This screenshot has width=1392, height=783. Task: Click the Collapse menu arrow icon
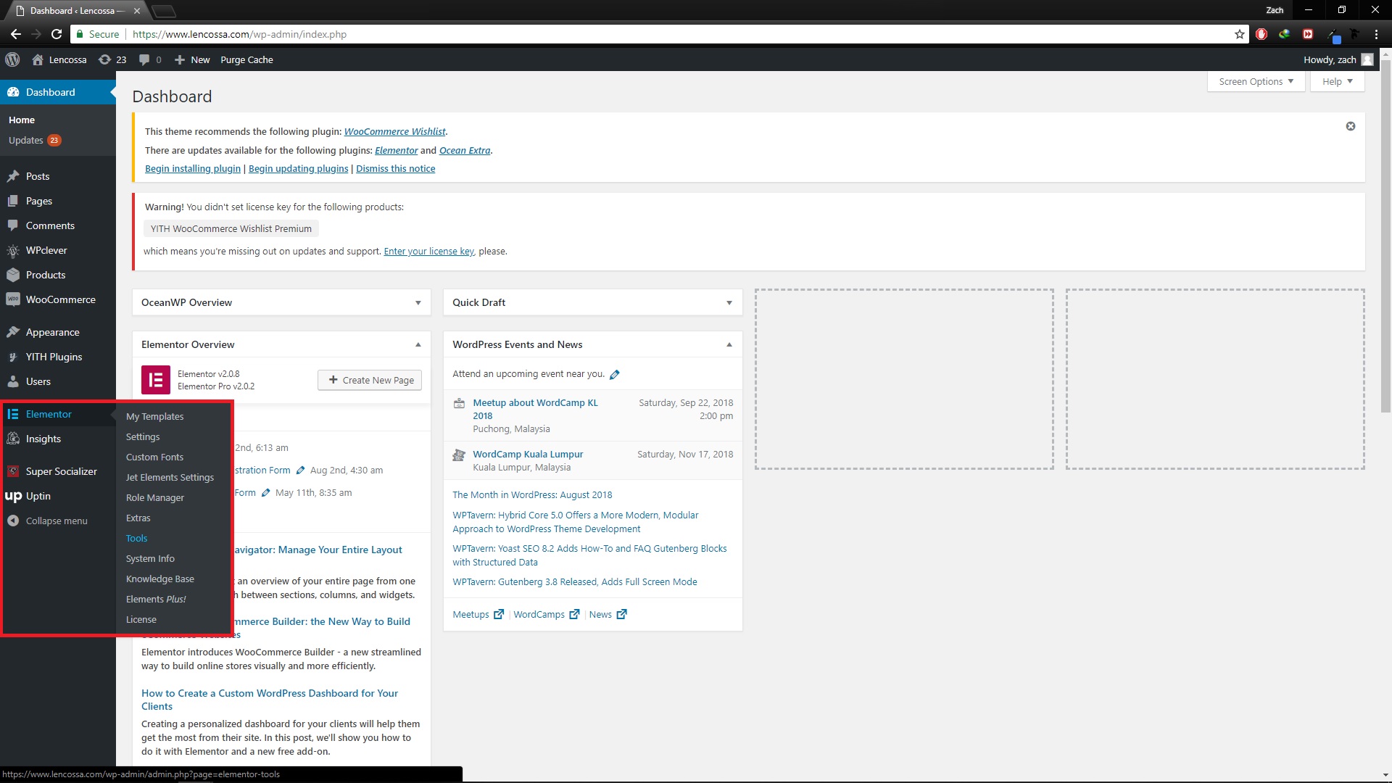coord(13,521)
